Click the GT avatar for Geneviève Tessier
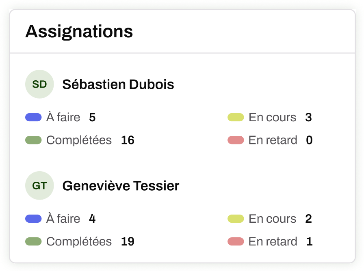The width and height of the screenshot is (364, 271). pos(39,186)
